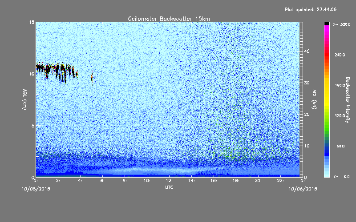Screen dimensions: 356x222
Task: Click the colorbar maximum label >= 300.0
Action: (342, 24)
